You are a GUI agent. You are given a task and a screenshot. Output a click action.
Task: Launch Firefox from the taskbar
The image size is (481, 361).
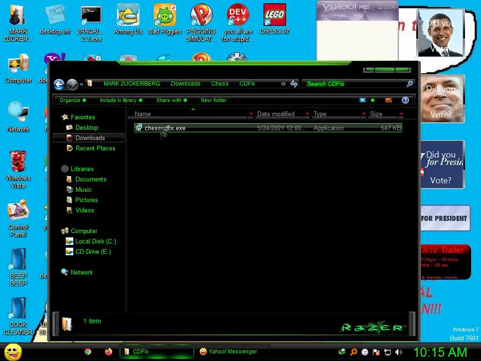(x=109, y=352)
